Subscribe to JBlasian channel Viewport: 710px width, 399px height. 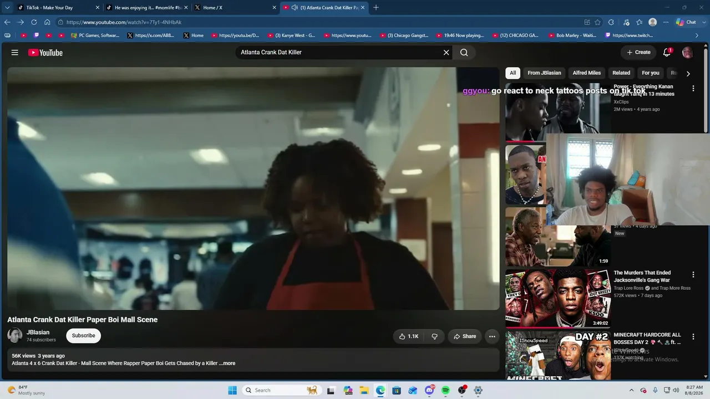[x=84, y=336]
